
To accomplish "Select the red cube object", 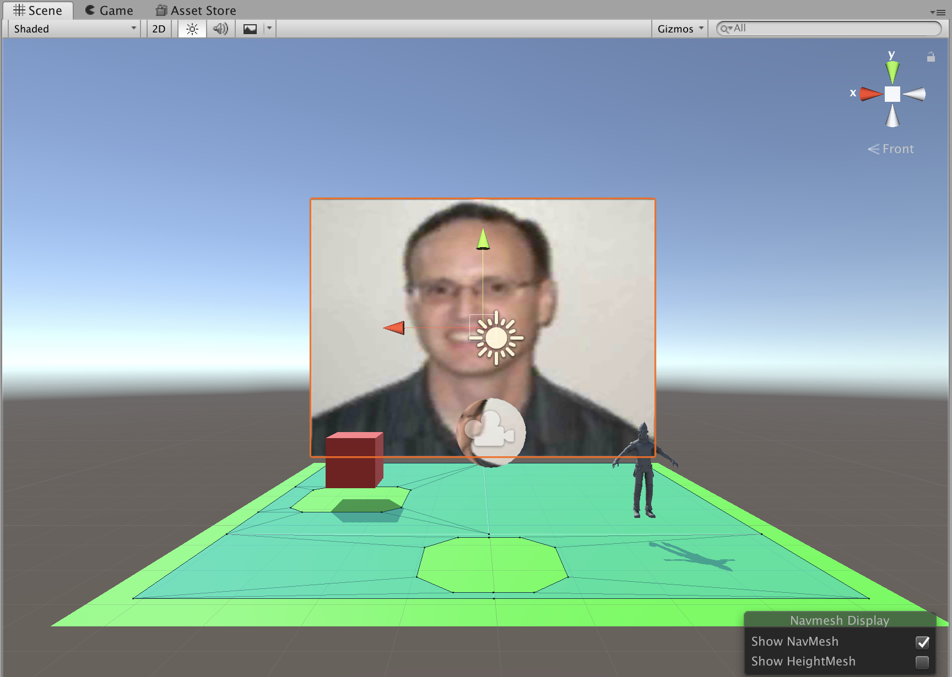I will pyautogui.click(x=354, y=460).
